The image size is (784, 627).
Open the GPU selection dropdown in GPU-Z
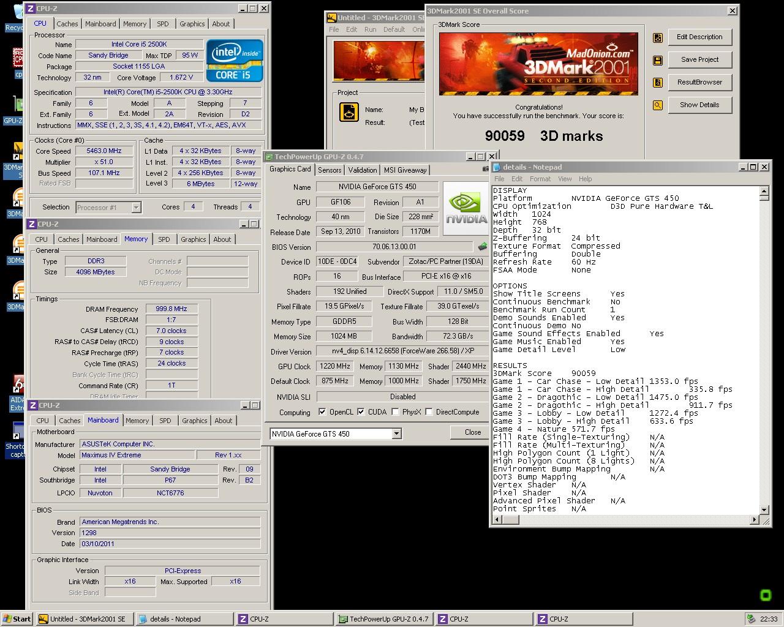(x=396, y=434)
